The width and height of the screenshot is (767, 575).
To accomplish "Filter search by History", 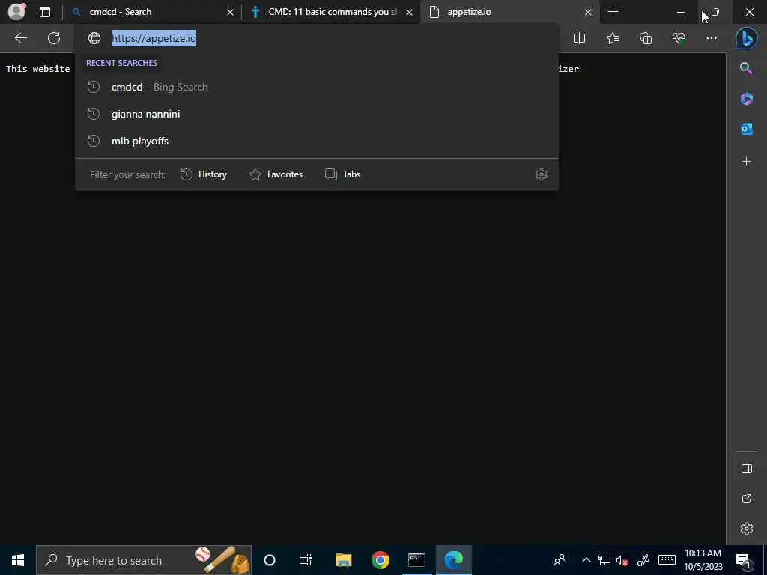I will 204,174.
